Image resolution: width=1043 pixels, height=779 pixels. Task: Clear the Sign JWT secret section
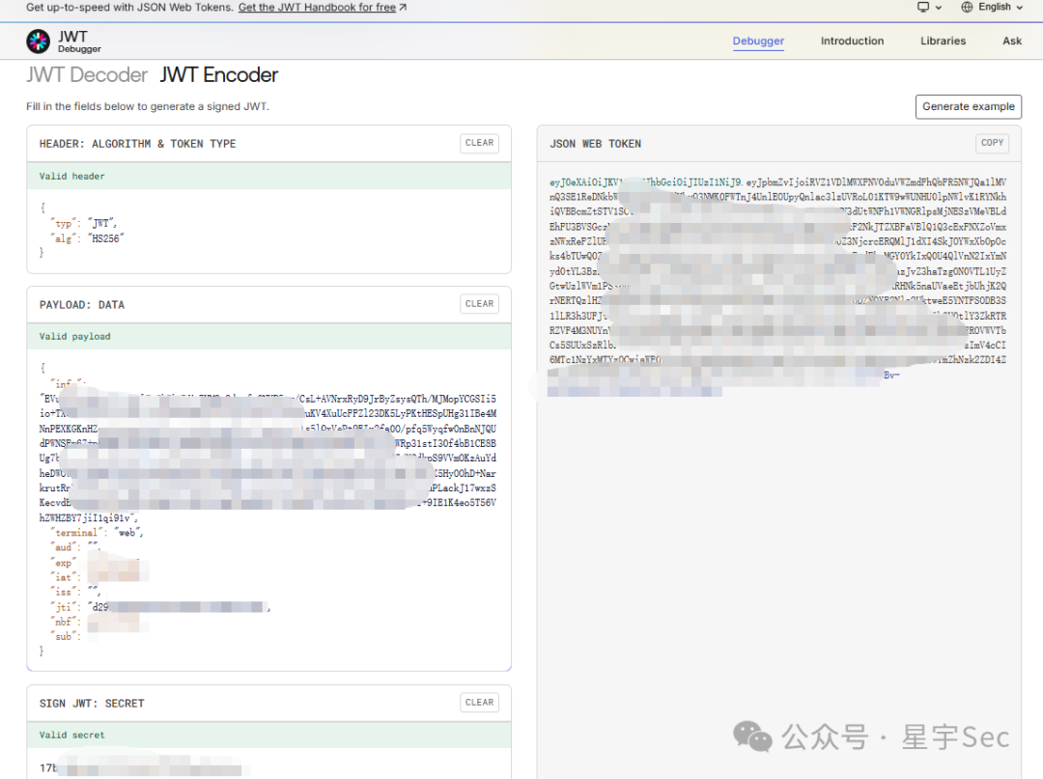pos(480,703)
